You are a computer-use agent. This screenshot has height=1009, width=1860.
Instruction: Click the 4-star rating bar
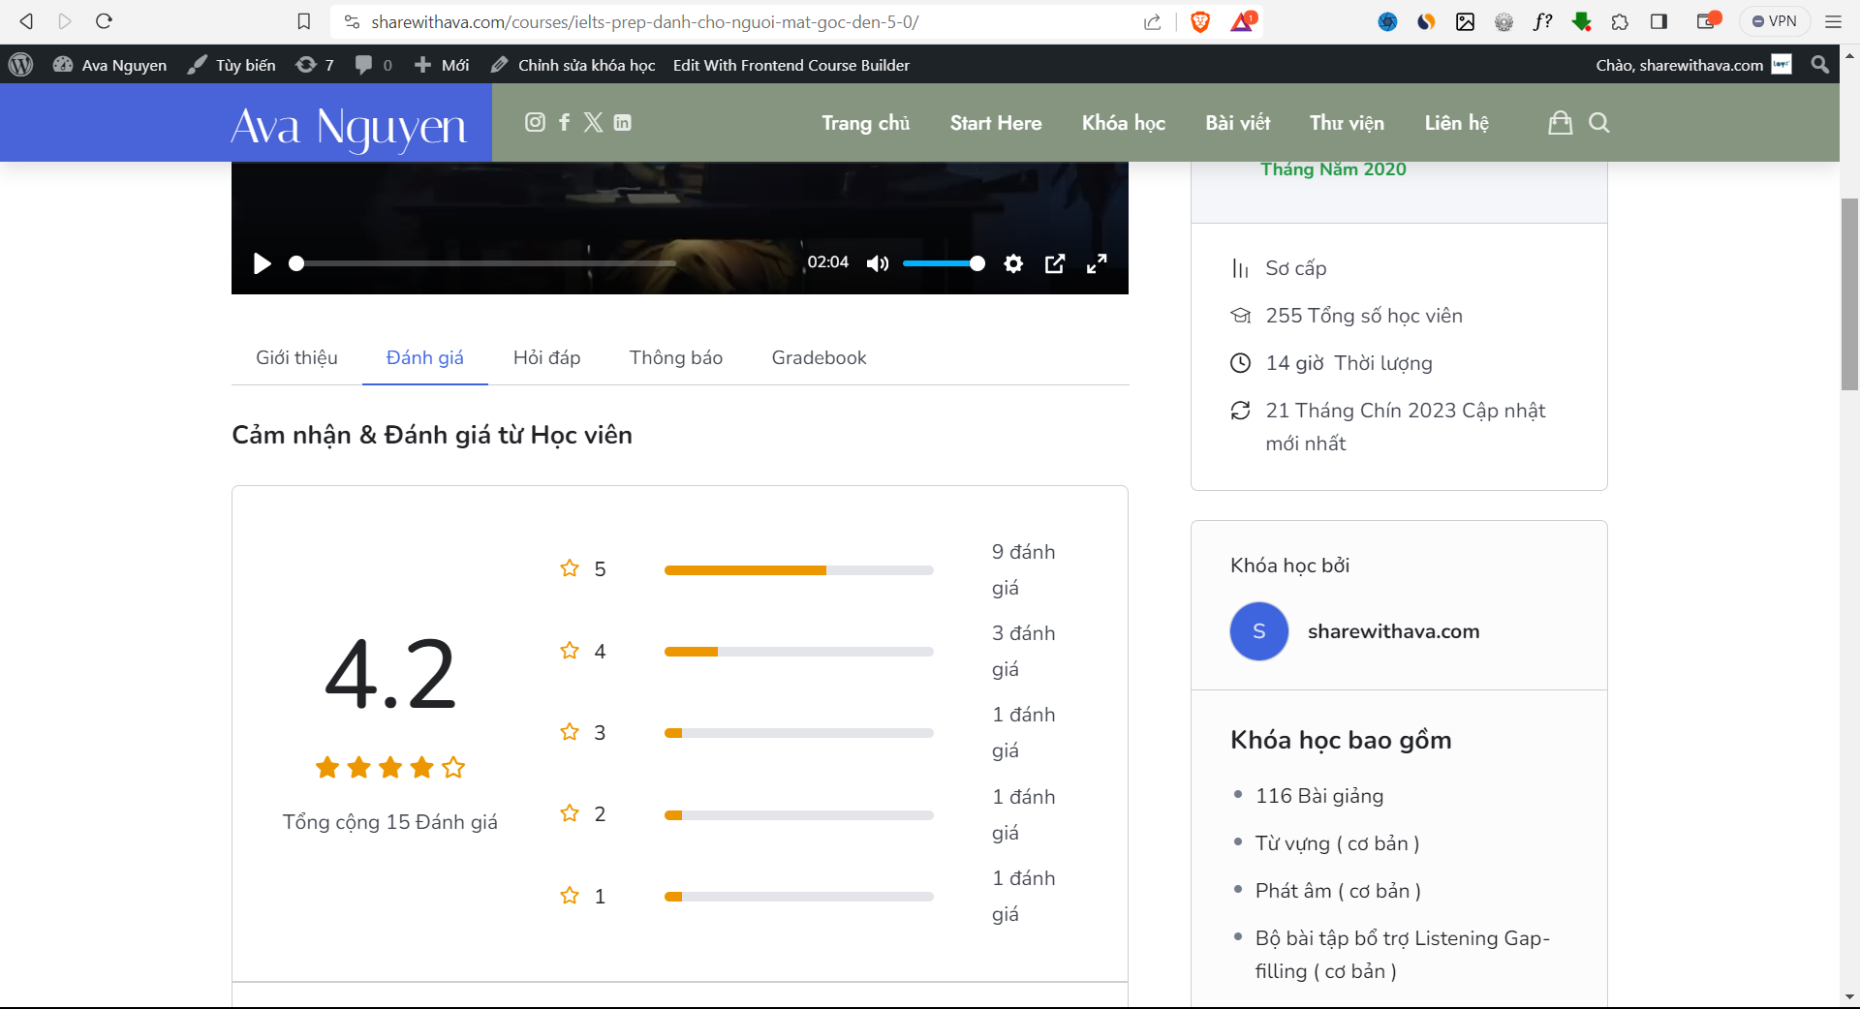[799, 652]
